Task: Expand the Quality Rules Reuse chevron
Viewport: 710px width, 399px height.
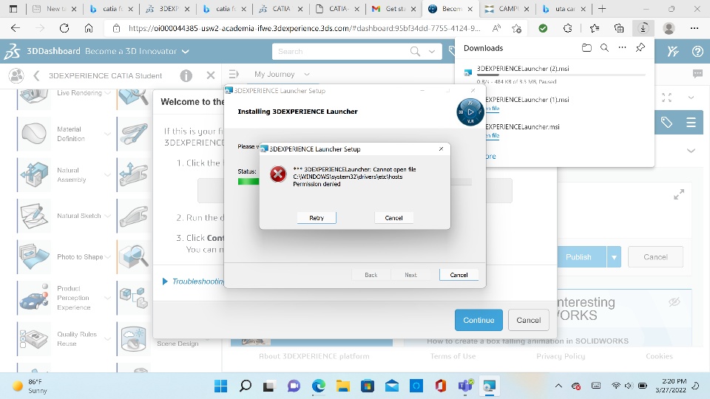Action: tap(107, 339)
